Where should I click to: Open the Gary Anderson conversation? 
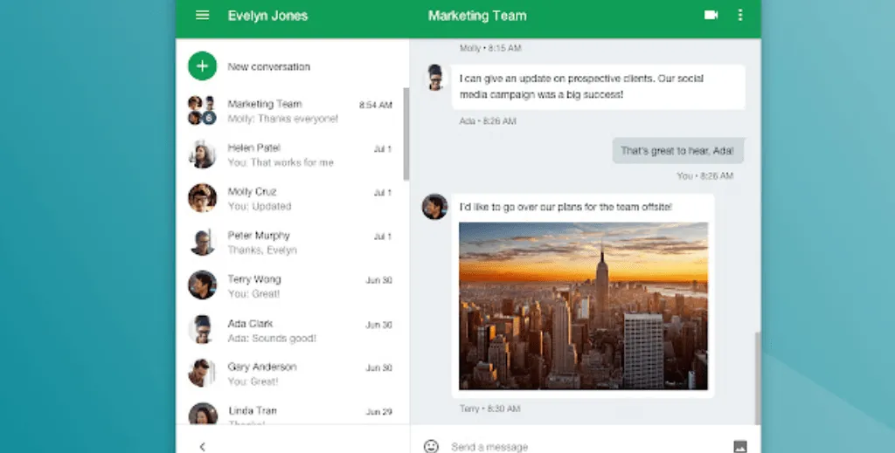click(x=290, y=374)
